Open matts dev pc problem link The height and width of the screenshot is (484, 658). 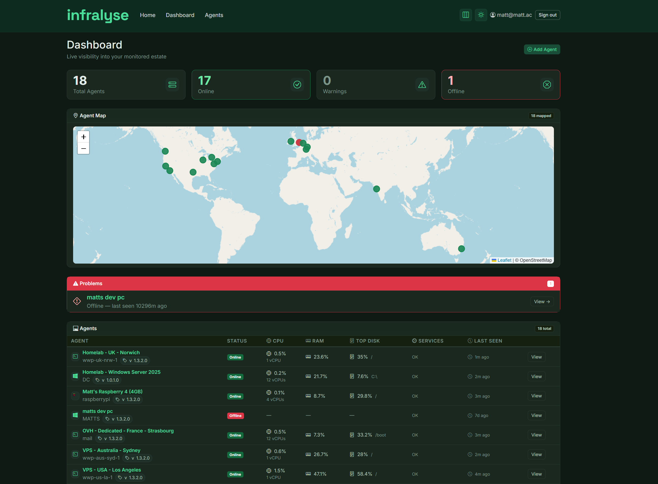pos(105,297)
